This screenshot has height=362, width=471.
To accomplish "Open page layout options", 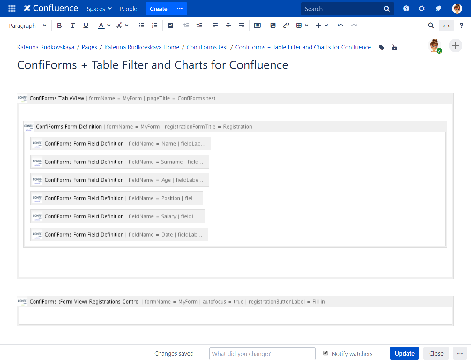I will (x=257, y=25).
